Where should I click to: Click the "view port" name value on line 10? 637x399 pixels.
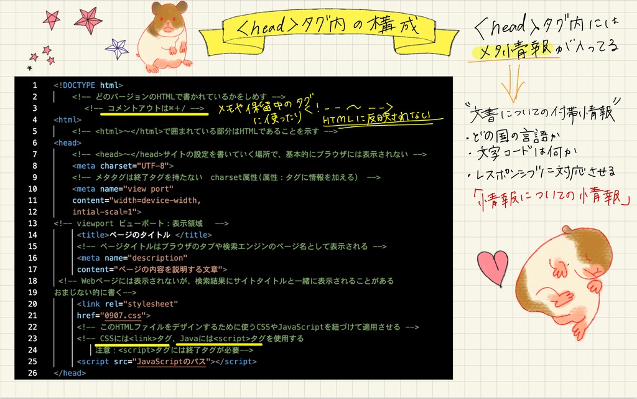coord(148,189)
